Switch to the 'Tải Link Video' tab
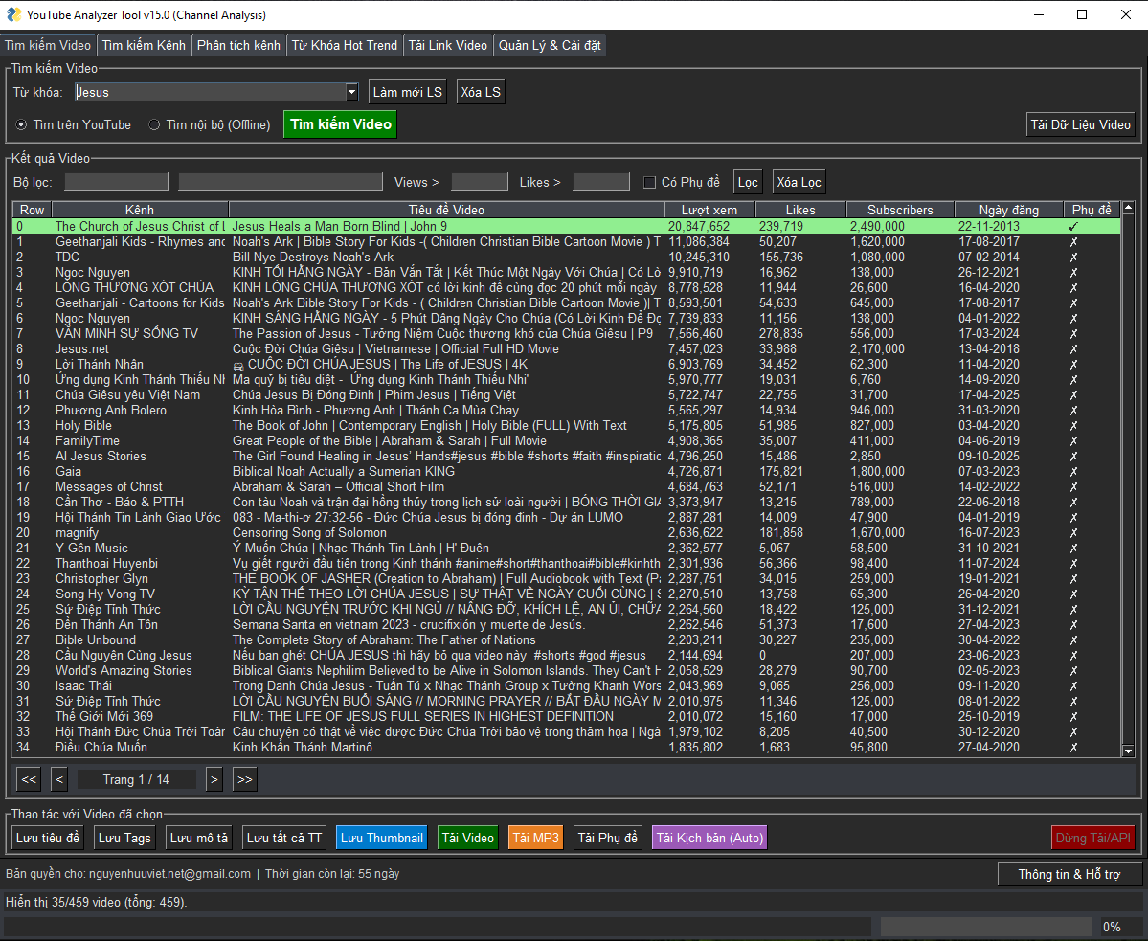This screenshot has width=1148, height=941. click(x=447, y=45)
